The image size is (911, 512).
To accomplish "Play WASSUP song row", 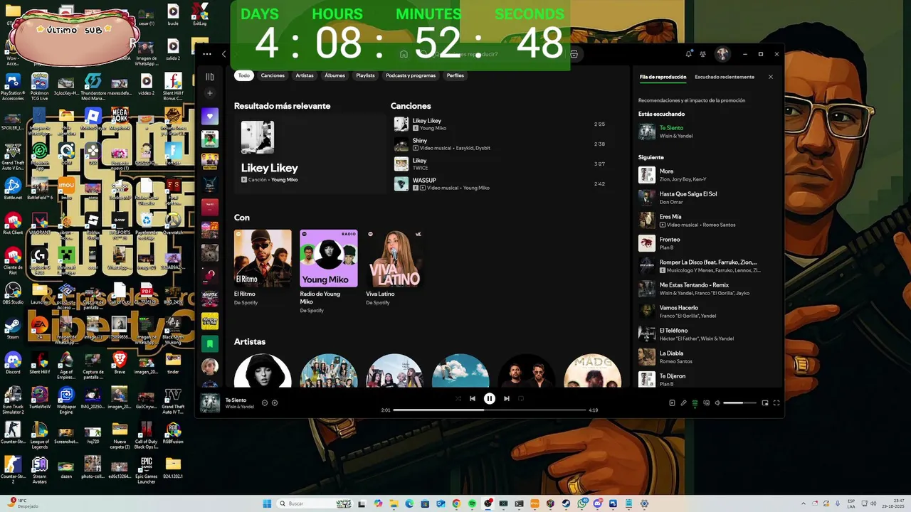I will 500,184.
